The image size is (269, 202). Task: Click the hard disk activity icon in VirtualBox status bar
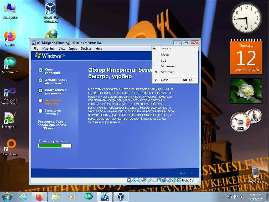tap(129, 180)
